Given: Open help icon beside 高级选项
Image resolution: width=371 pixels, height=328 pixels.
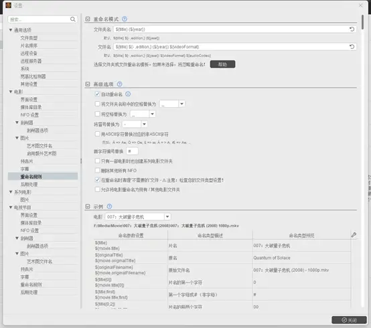Looking at the screenshot, I should click(x=119, y=84).
